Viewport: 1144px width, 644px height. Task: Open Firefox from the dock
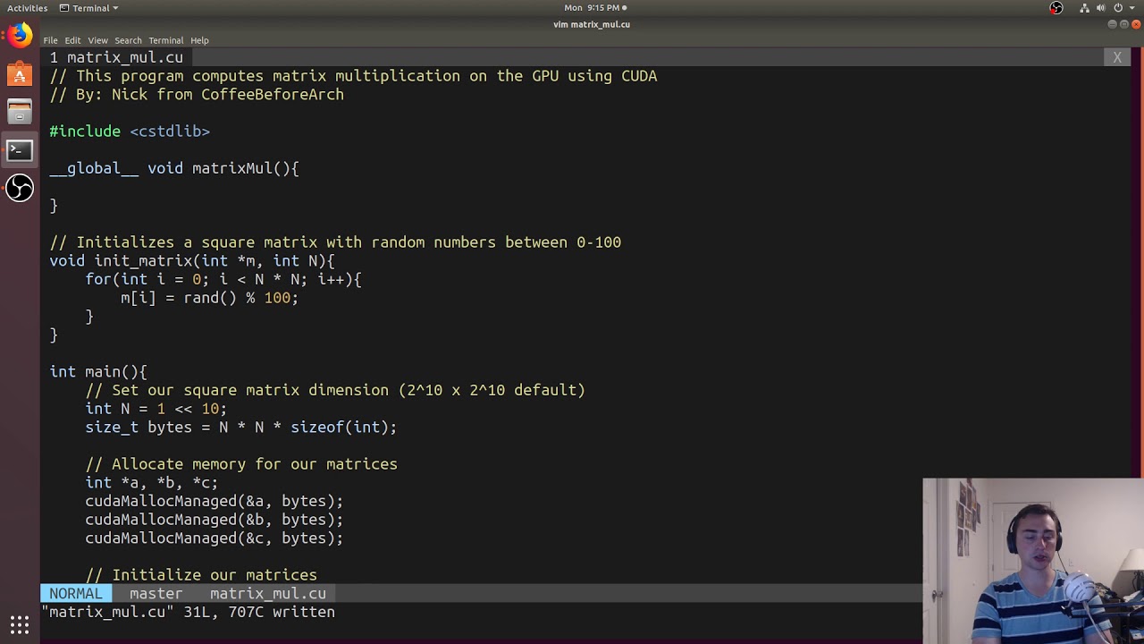click(20, 36)
